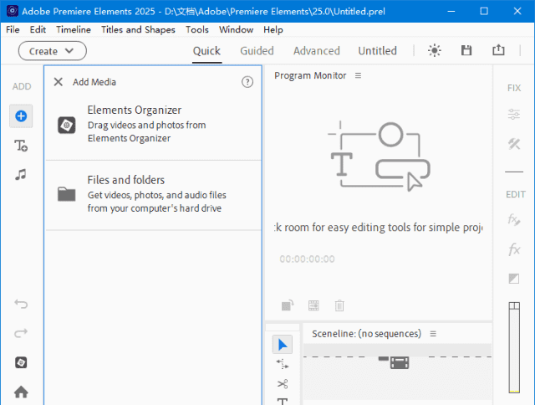Open Applied Effects fx pencil icon
The image size is (535, 405).
tap(514, 219)
